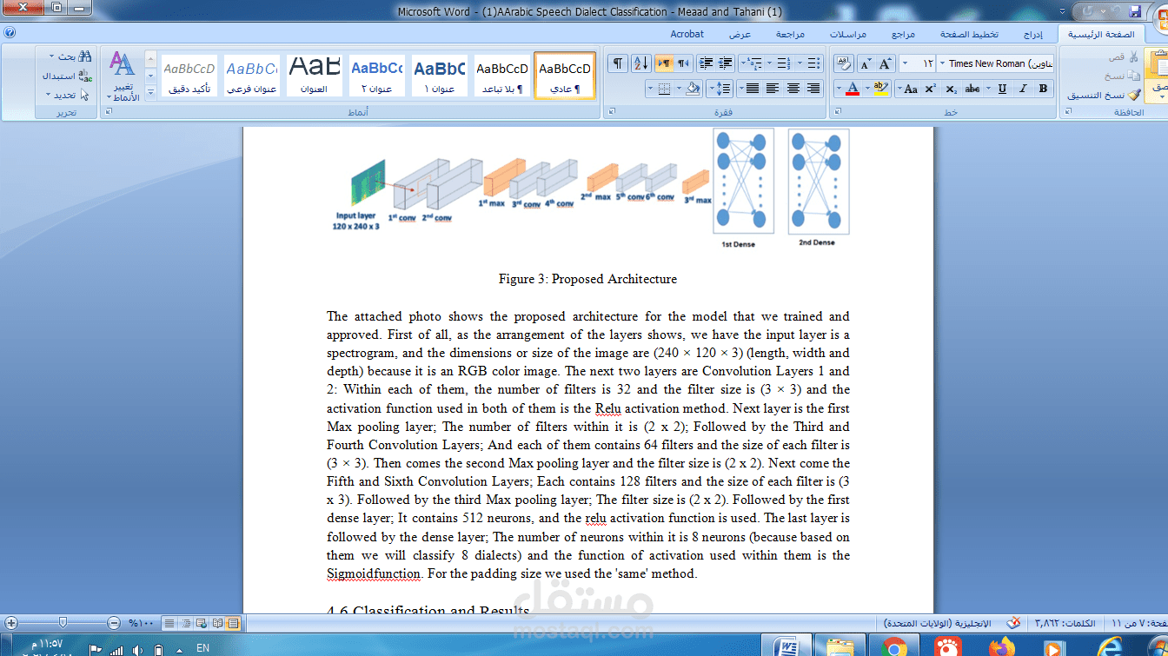Toggle underline formatting

1002,89
